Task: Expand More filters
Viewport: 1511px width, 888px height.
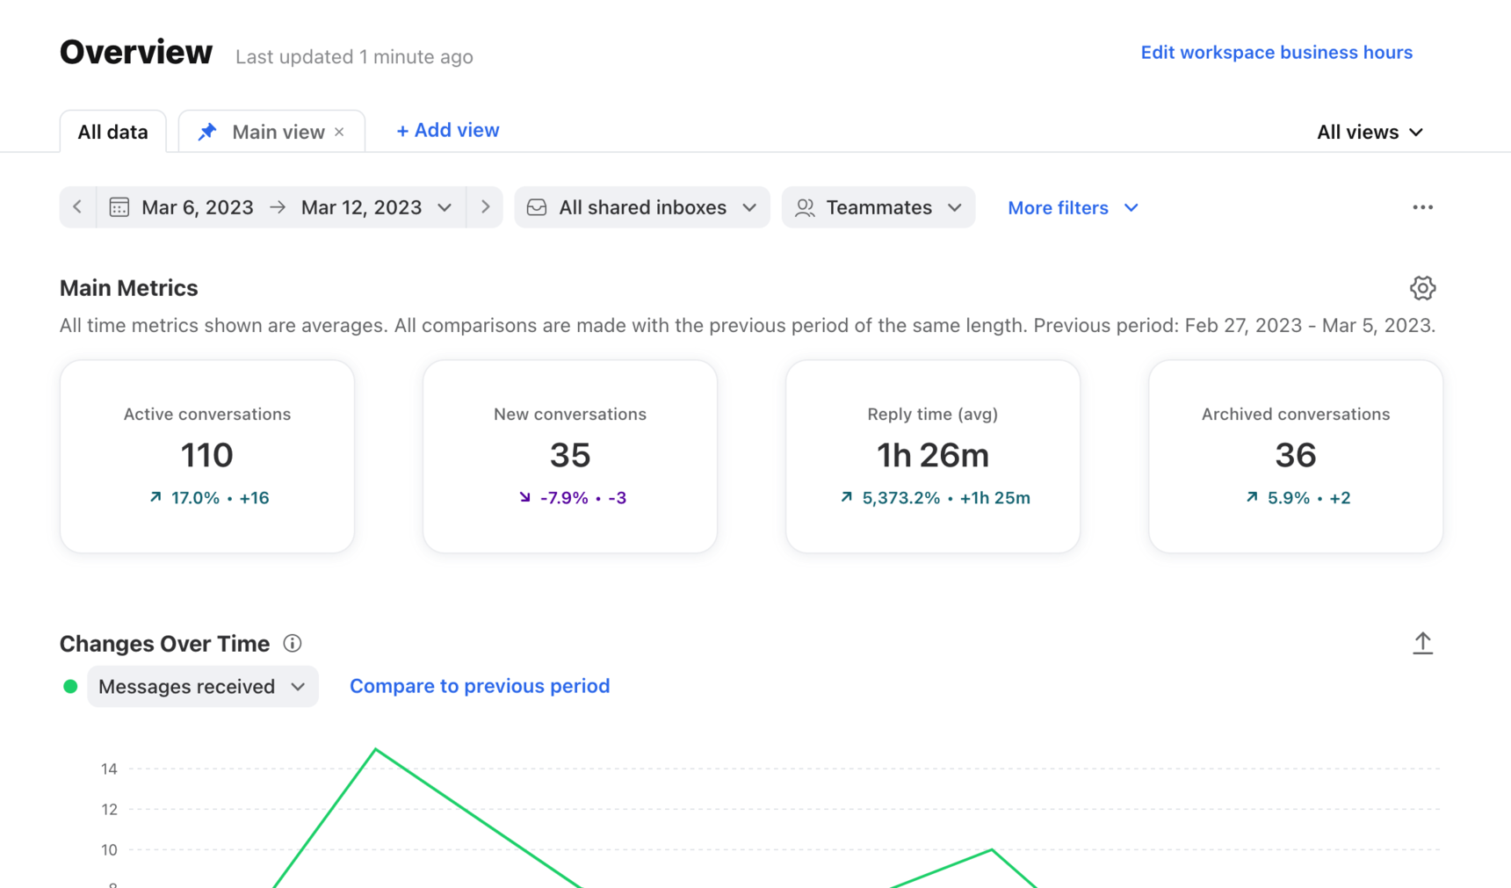Action: (x=1073, y=208)
